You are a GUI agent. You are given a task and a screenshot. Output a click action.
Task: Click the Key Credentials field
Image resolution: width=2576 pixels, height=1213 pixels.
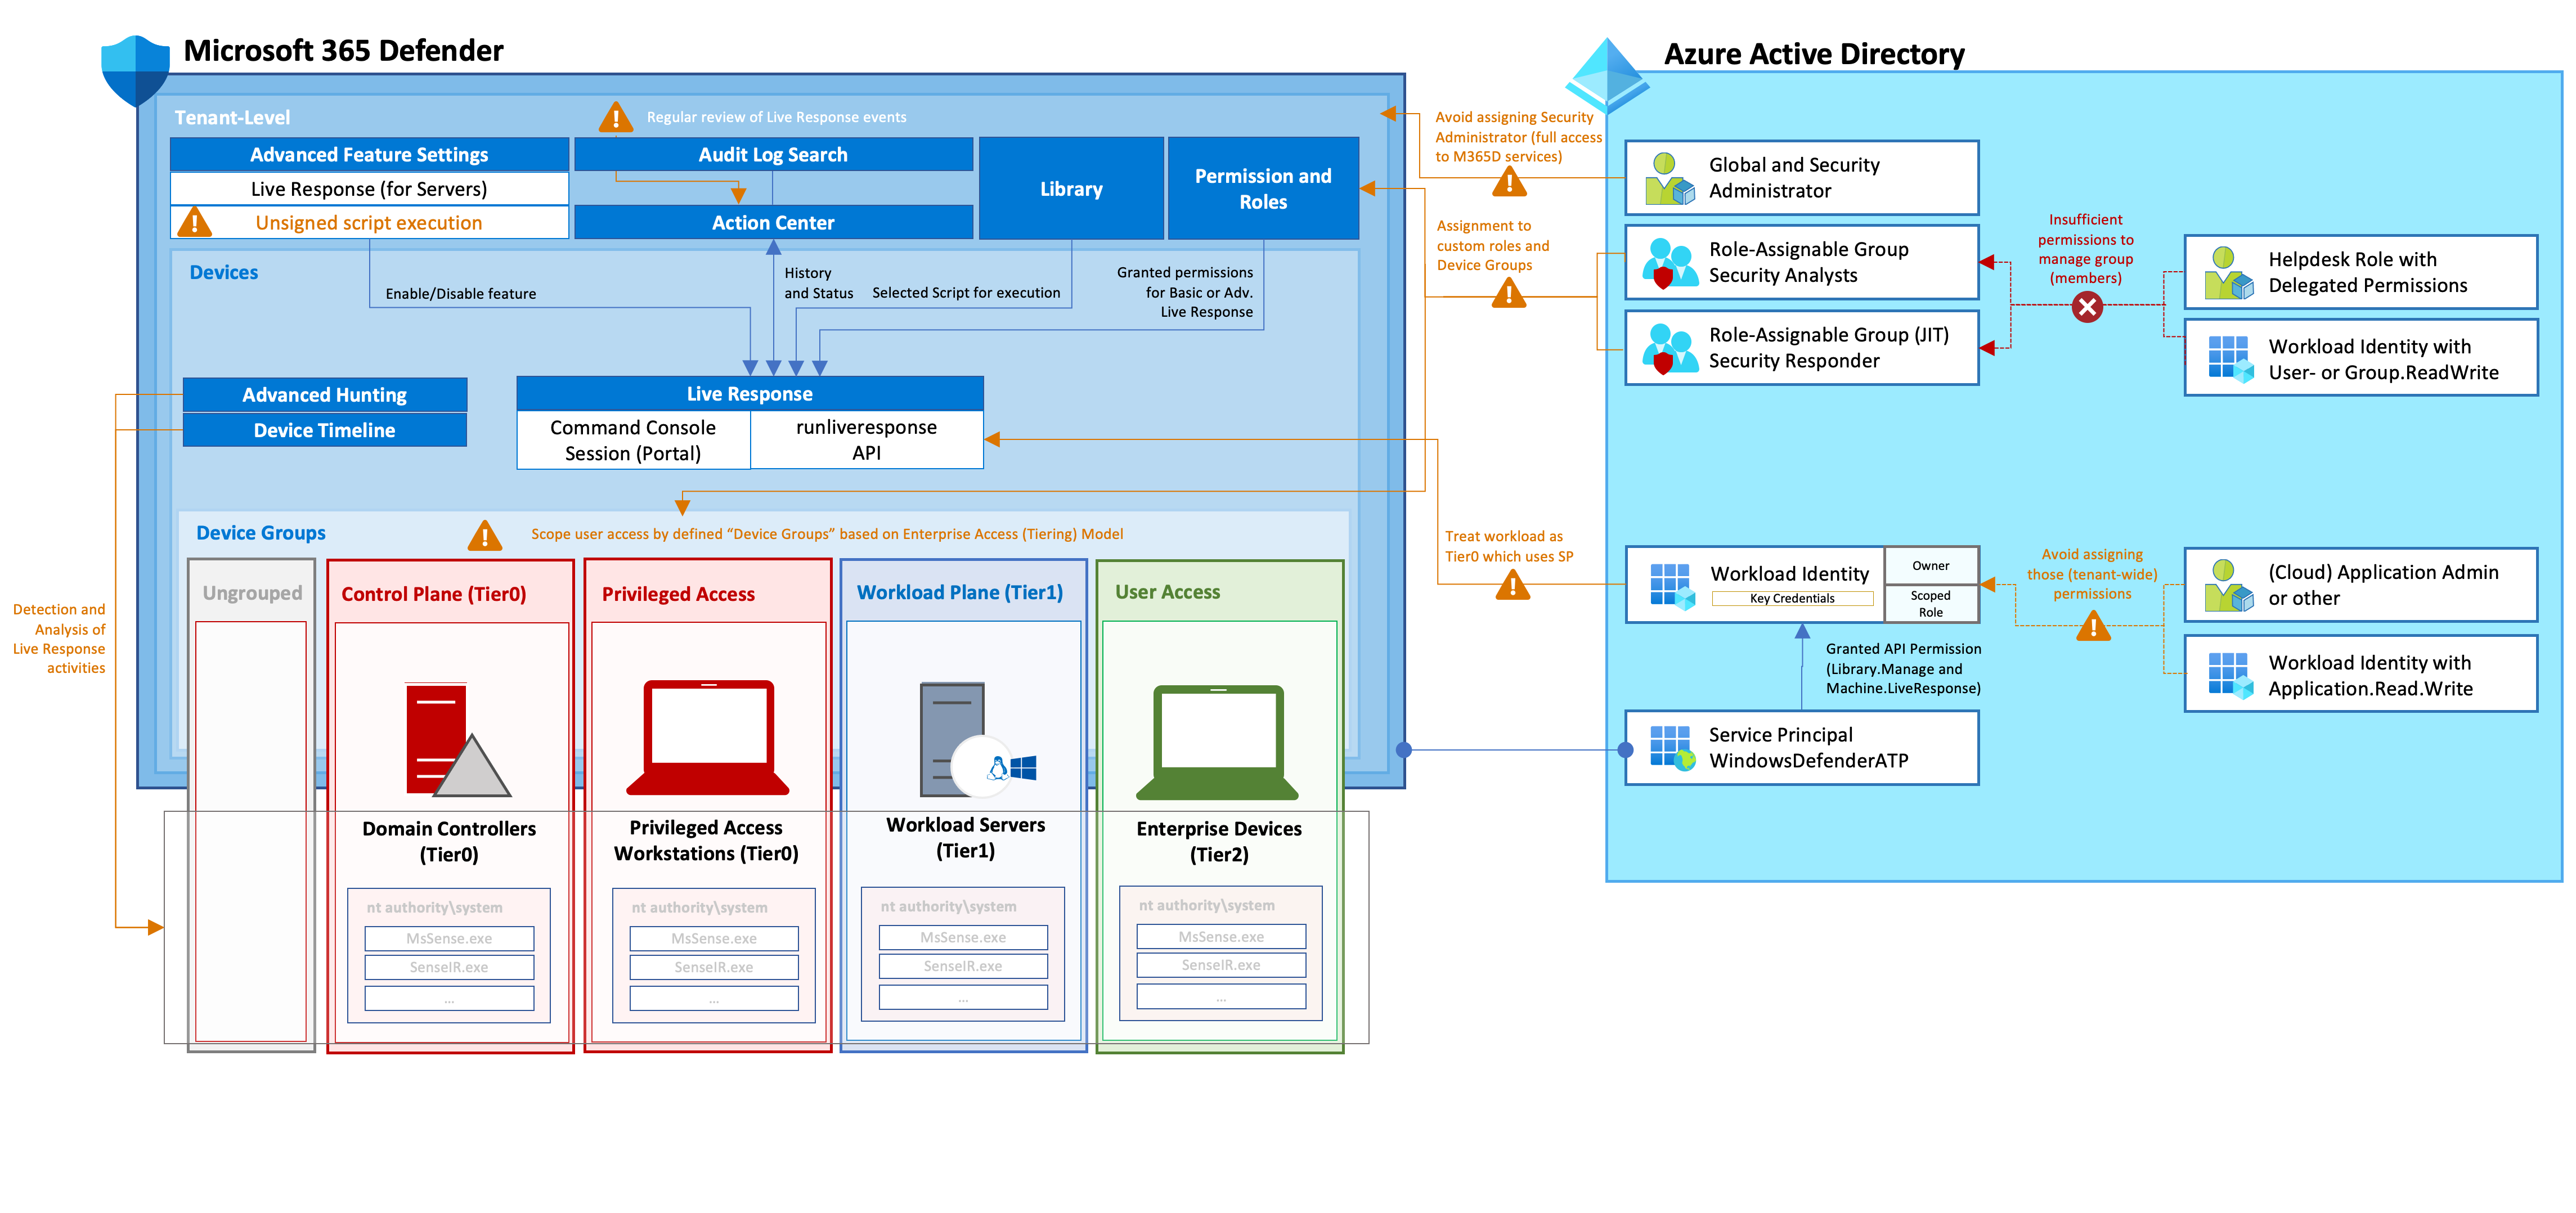[x=1792, y=598]
